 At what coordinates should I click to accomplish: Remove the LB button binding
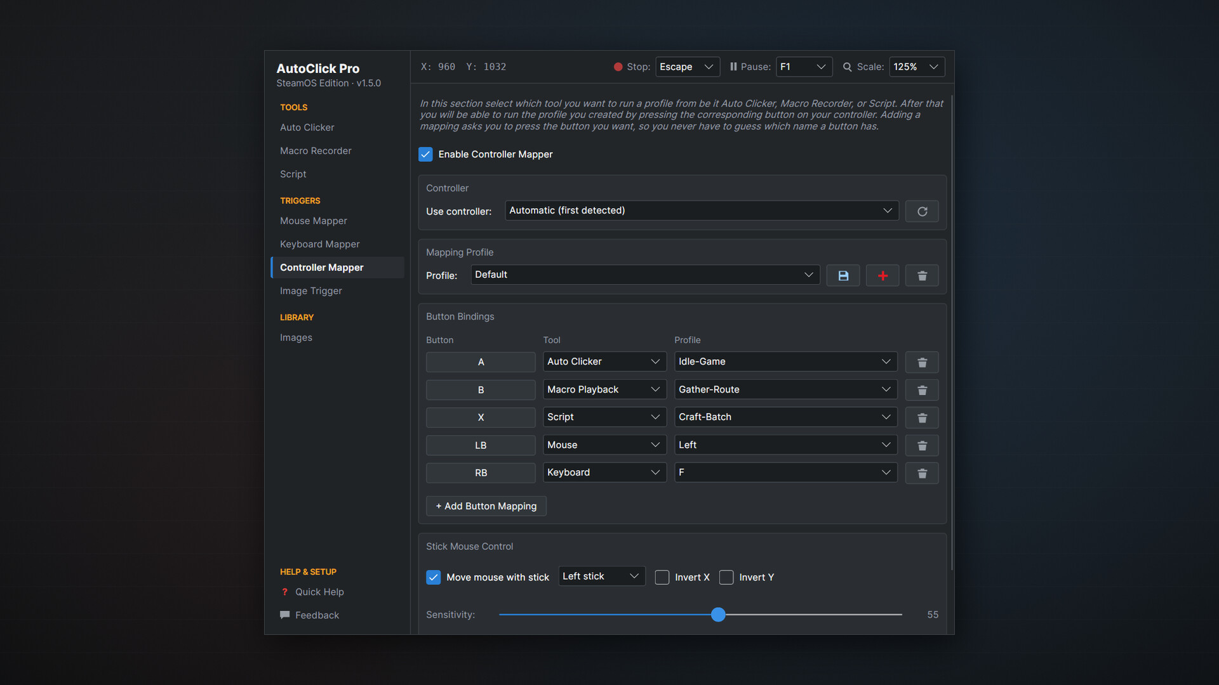(922, 445)
